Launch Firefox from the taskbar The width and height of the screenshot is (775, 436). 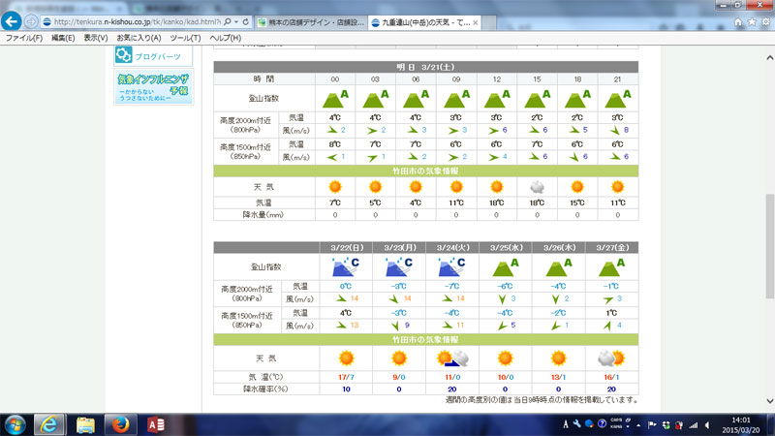(120, 424)
